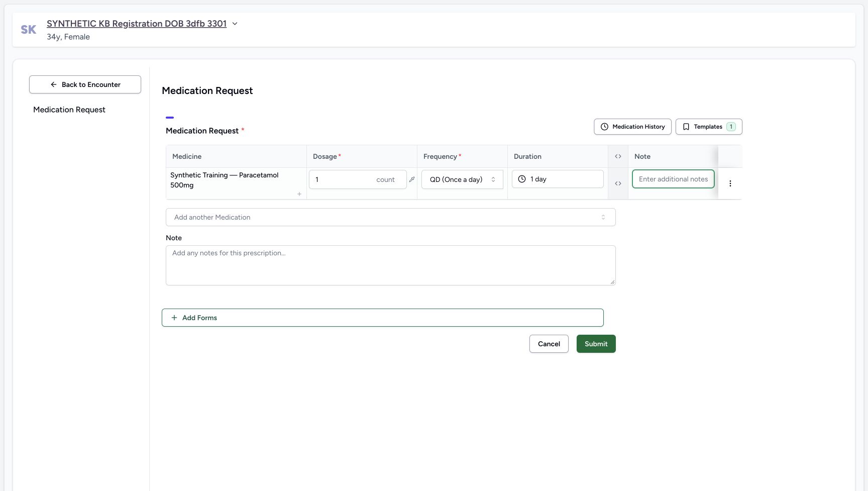Click the Dosage count field

coord(358,179)
